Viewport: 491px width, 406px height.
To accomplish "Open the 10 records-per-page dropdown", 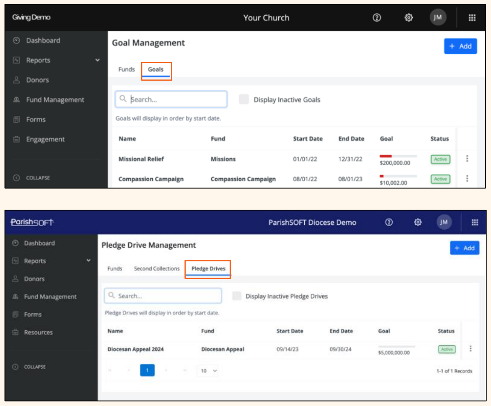I will [x=209, y=371].
